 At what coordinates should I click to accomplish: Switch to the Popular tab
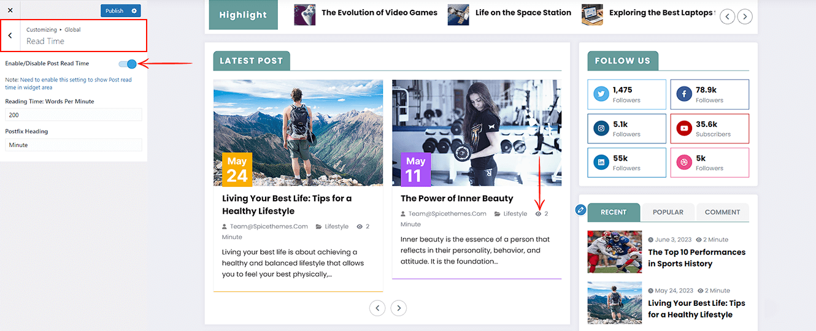click(x=668, y=212)
